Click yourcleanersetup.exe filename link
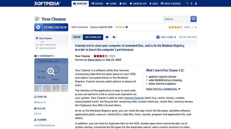231x129 pixels. (45, 125)
